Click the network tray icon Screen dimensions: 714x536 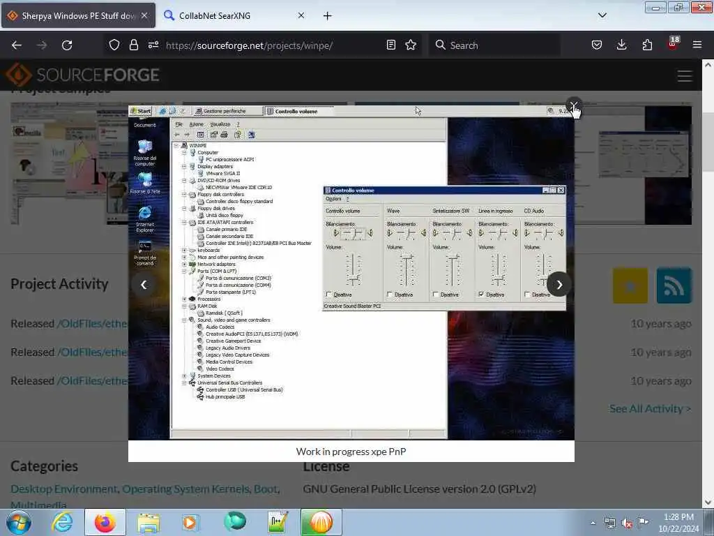pyautogui.click(x=610, y=523)
